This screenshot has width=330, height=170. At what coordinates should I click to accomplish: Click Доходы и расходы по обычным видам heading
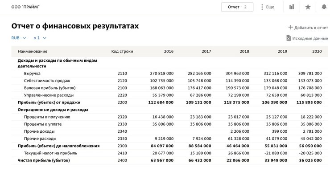coord(58,63)
